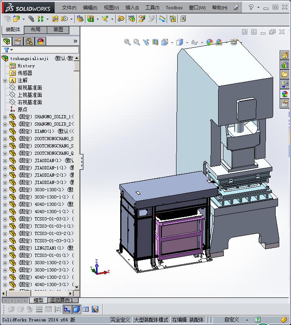Click the Assembly Visualization warning icon
291x325 pixels.
tap(172, 19)
